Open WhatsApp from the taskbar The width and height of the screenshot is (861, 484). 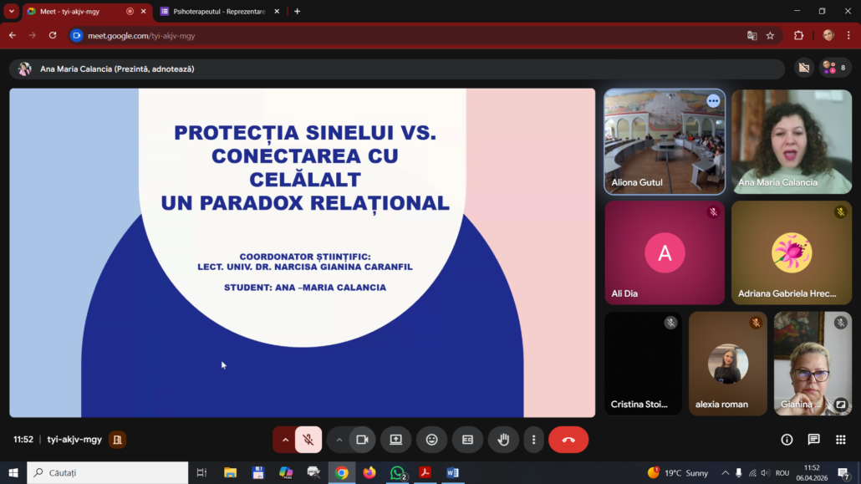397,472
